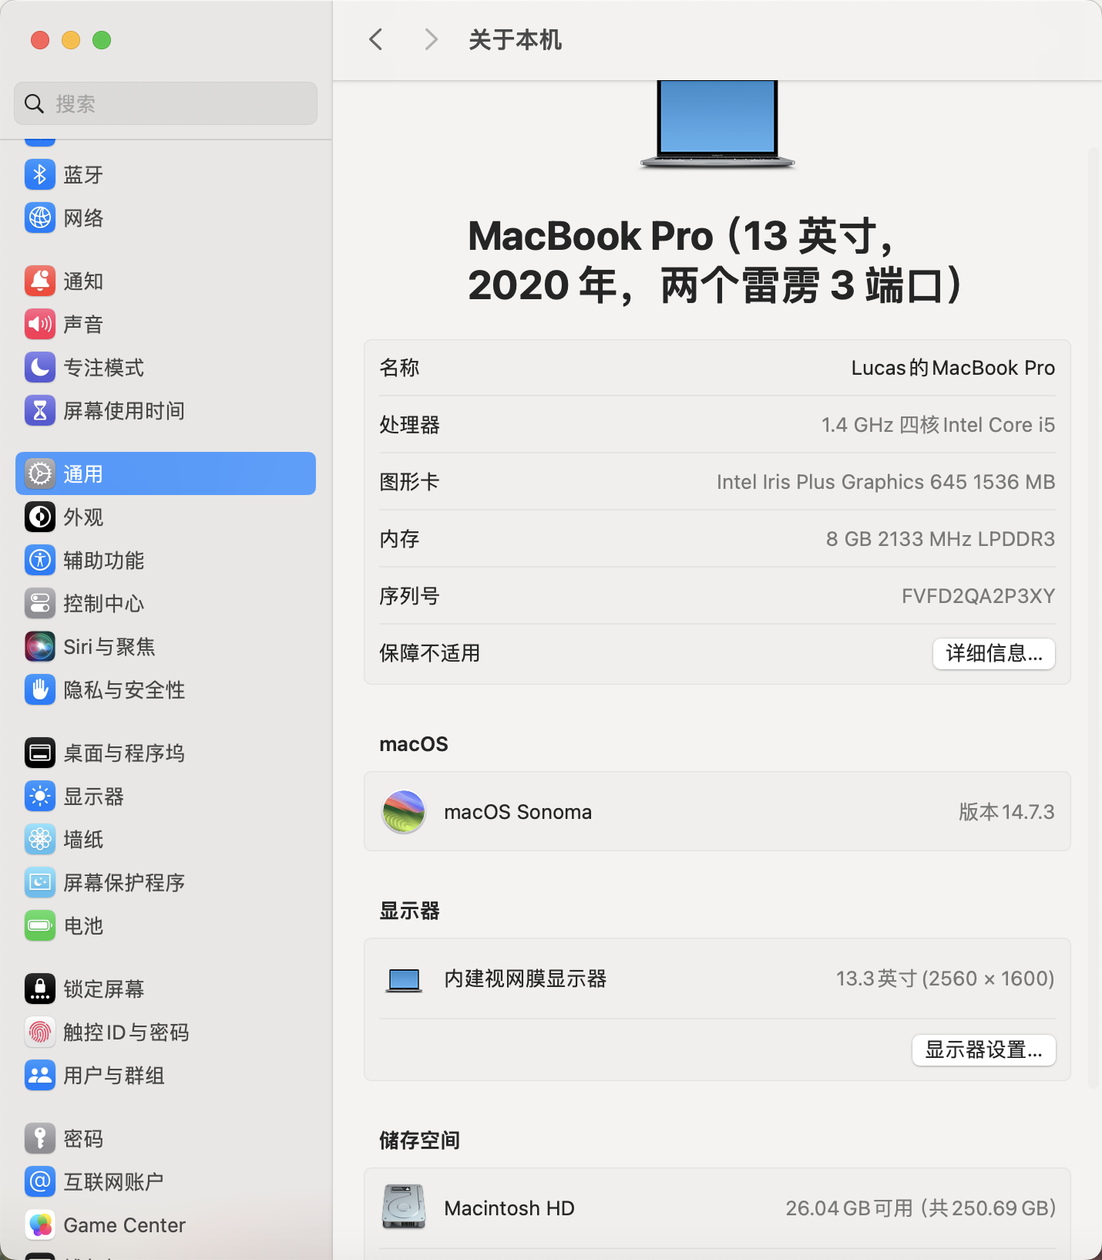The width and height of the screenshot is (1102, 1260).
Task: Select the Passwords key icon
Action: point(40,1138)
